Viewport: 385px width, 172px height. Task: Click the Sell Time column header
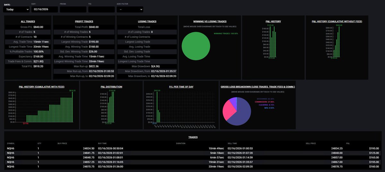tap(232, 144)
